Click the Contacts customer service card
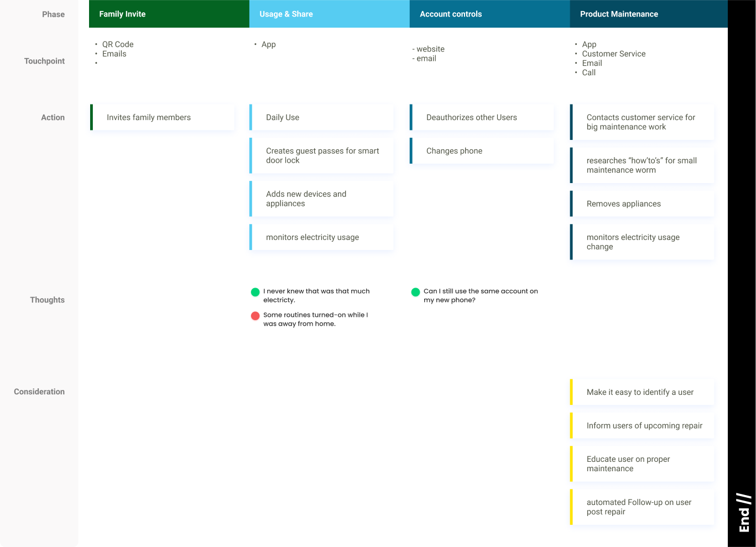This screenshot has width=756, height=547. [642, 122]
